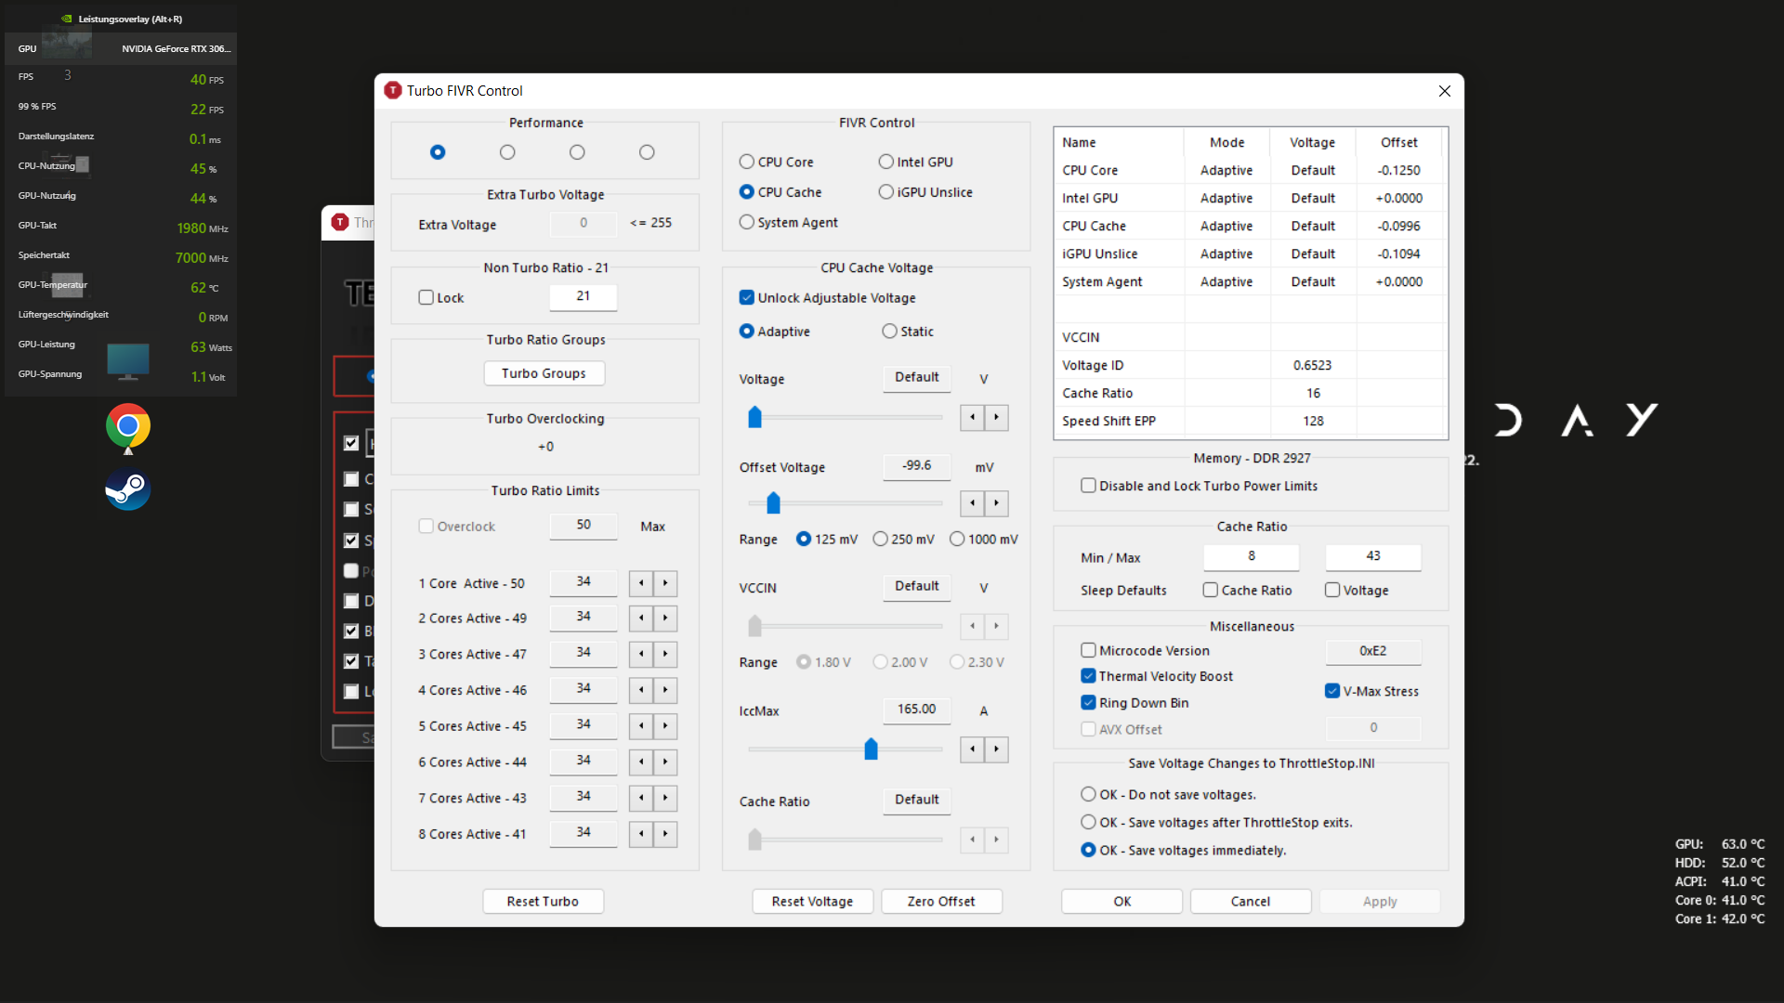Viewport: 1784px width, 1003px height.
Task: Click right arrow next to Voltage slider
Action: click(x=996, y=417)
